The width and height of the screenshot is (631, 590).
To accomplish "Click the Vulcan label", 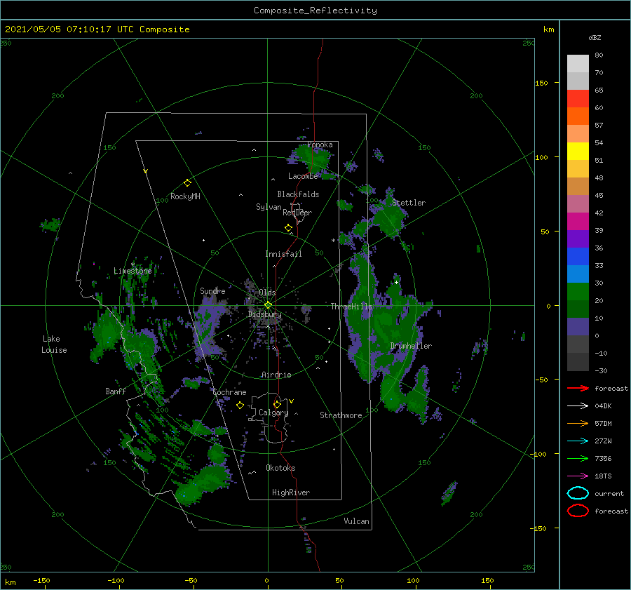I will coord(356,521).
